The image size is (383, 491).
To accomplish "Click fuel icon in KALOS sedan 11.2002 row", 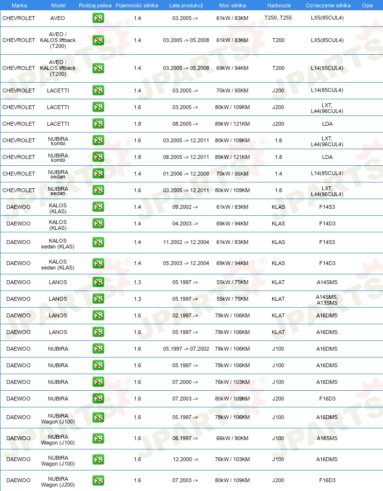I will (x=98, y=242).
